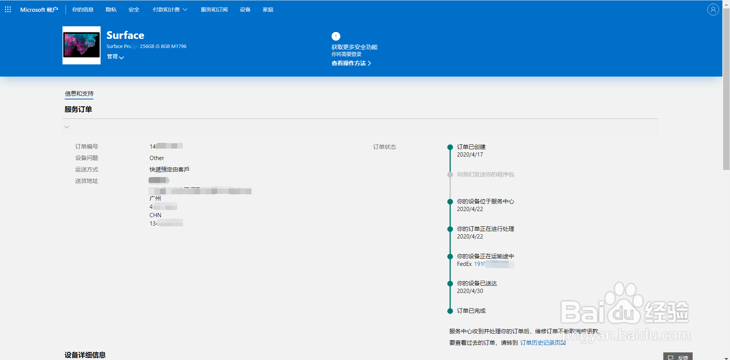Click the vertical scrollbar thumb
730x360 pixels.
coord(726,89)
